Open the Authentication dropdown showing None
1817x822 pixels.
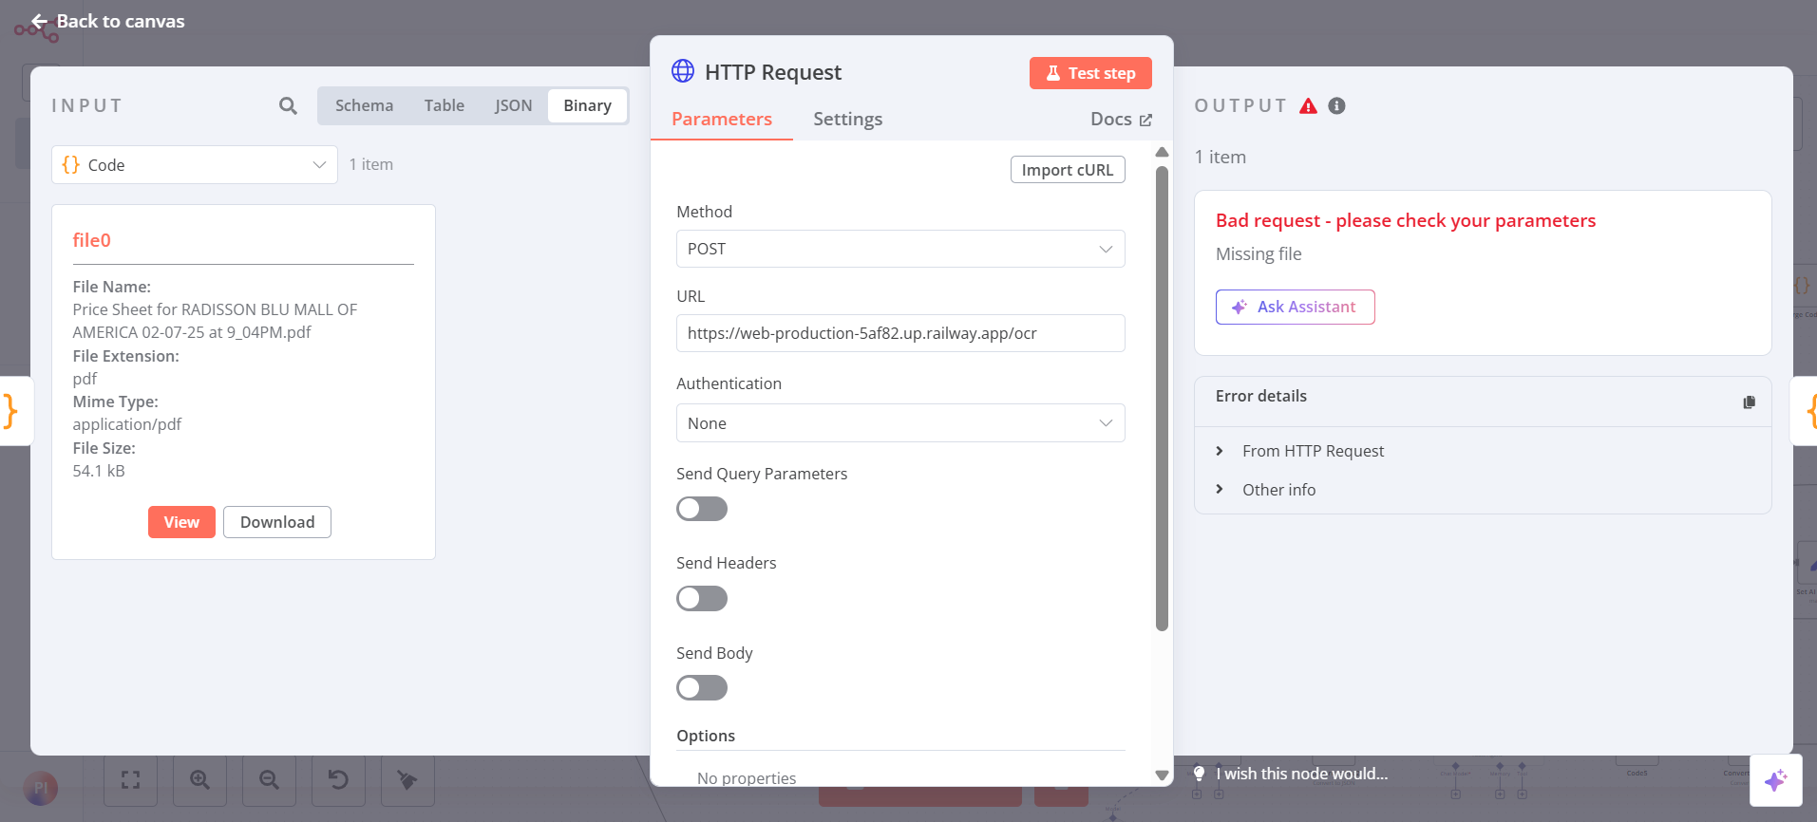tap(900, 423)
